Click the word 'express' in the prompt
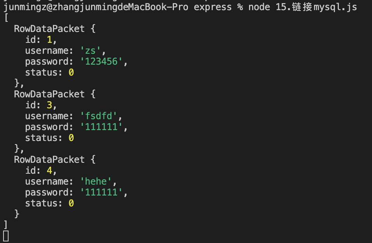The width and height of the screenshot is (372, 243). (212, 7)
